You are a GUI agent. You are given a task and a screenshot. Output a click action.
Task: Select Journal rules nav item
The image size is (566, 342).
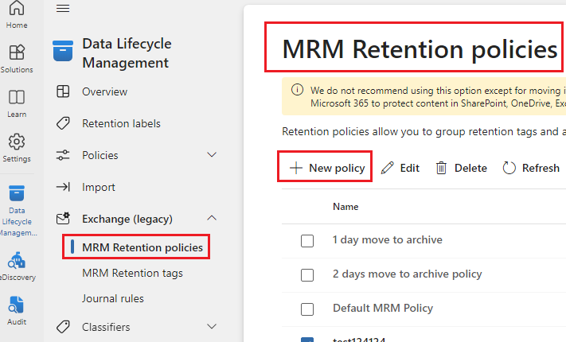pos(112,298)
